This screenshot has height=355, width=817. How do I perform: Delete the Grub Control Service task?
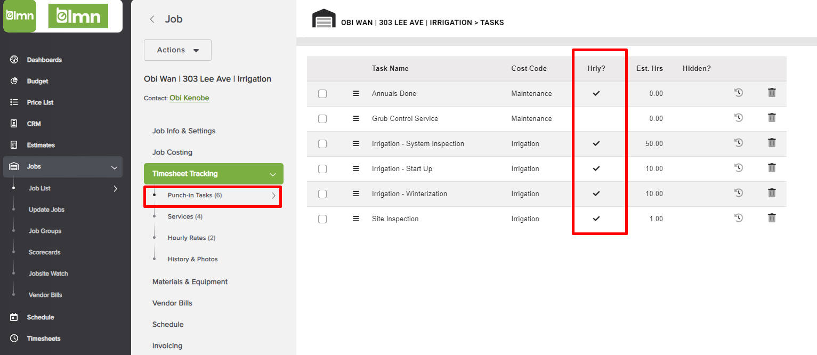point(772,118)
